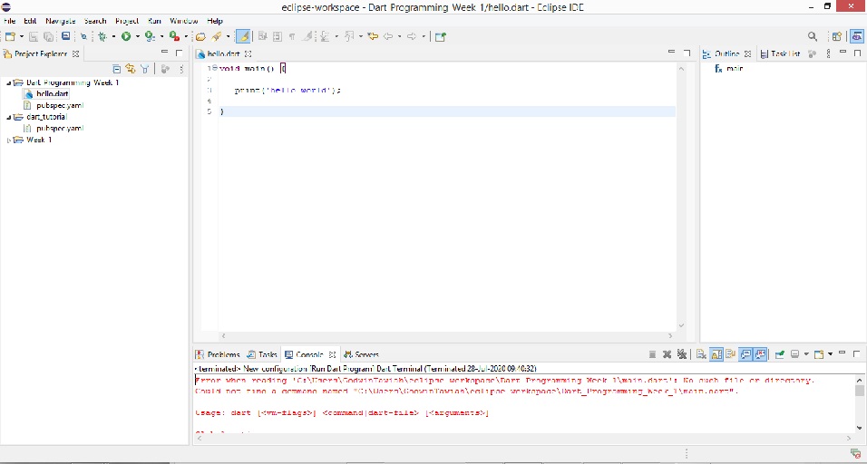Collapse the dart_tutorial project

[x=8, y=117]
